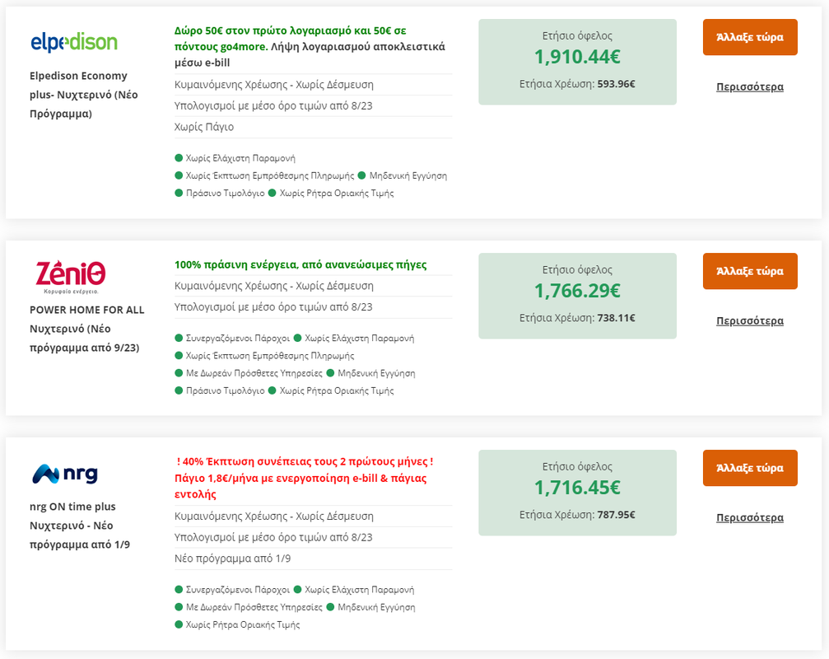Open Περισσότερα link for nrg plan

coord(750,517)
